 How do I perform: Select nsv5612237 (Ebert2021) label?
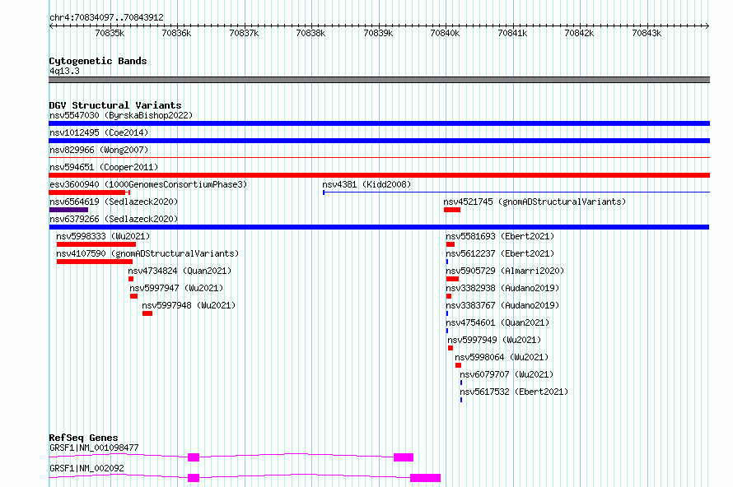point(500,253)
